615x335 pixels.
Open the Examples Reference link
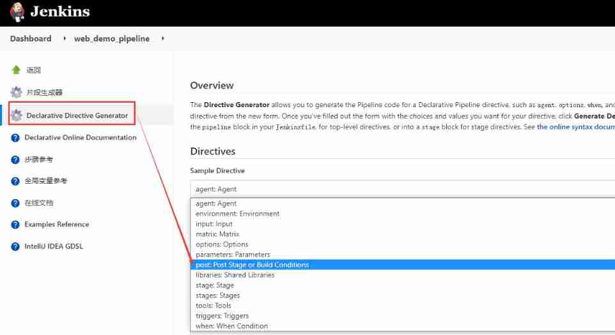pos(57,224)
